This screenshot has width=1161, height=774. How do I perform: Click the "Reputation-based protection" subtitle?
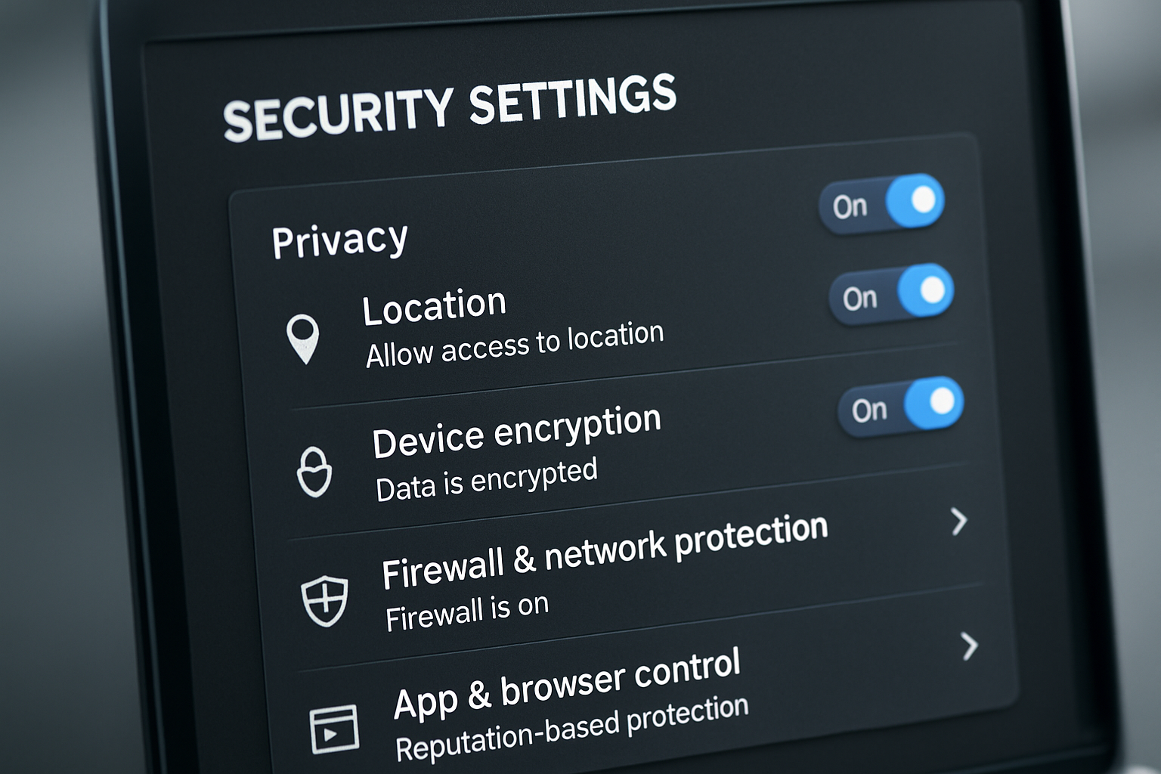[x=571, y=729]
